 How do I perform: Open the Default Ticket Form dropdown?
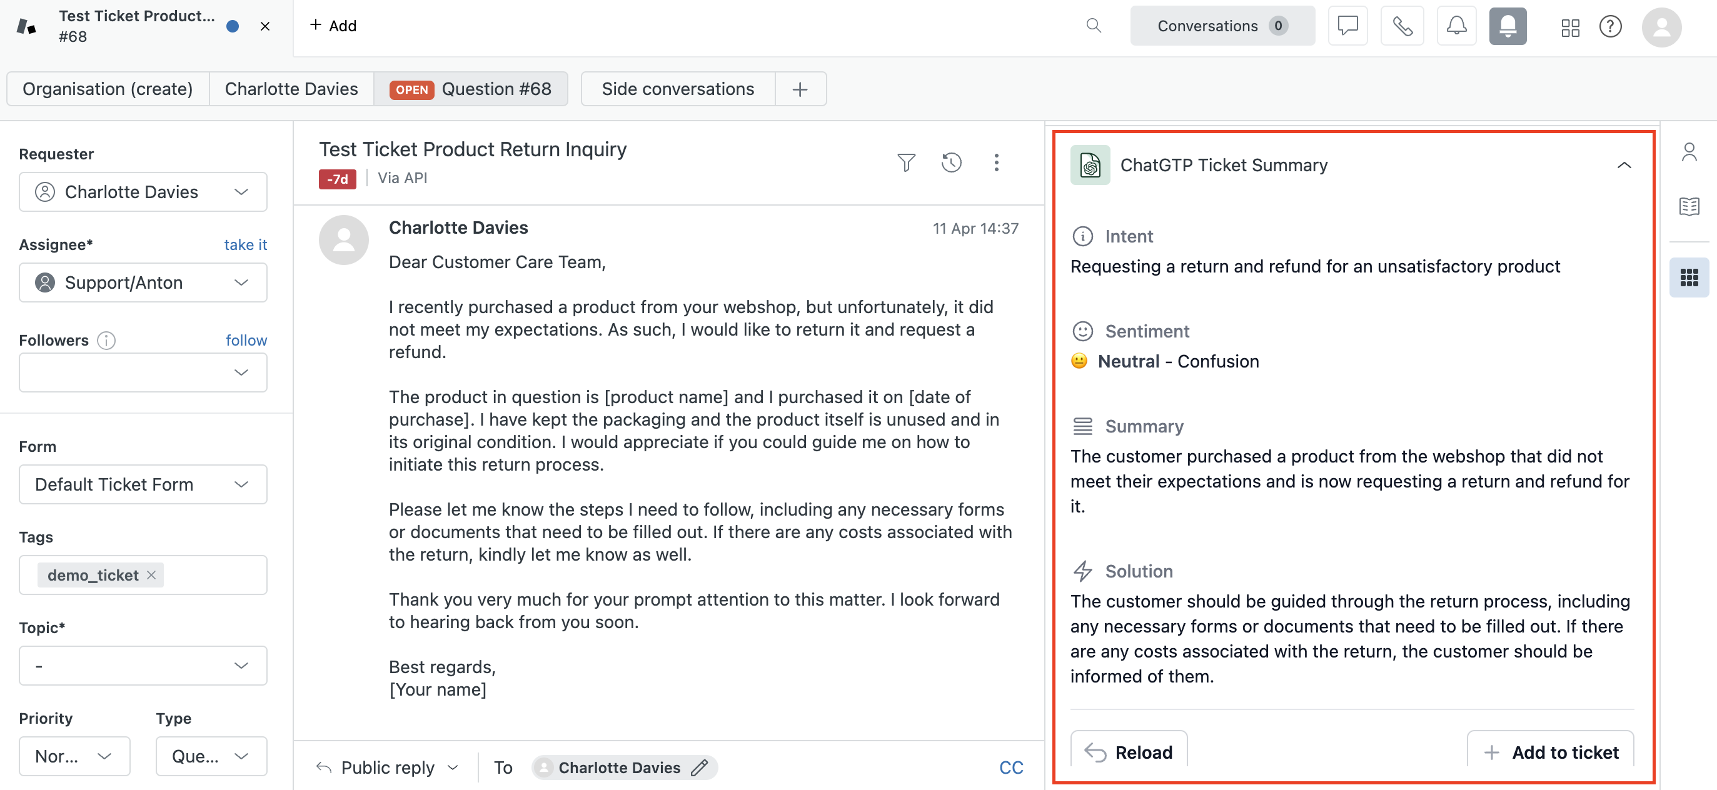pyautogui.click(x=143, y=484)
